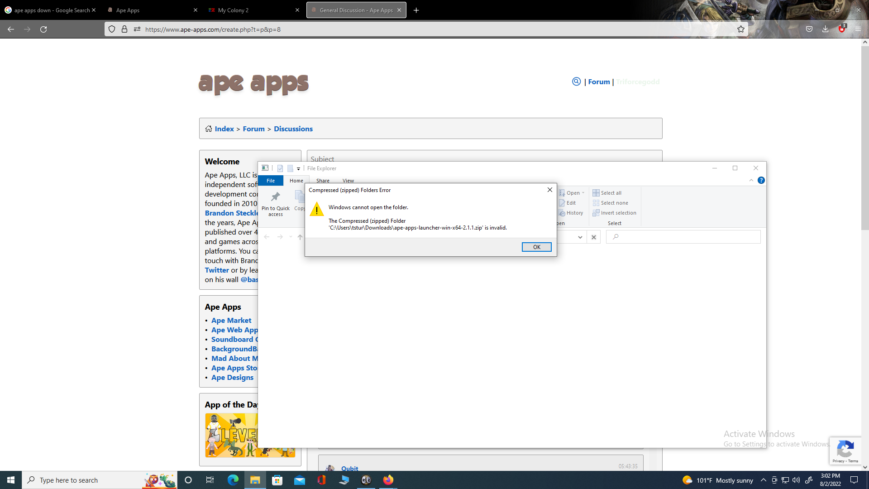Open Microsoft Edge from taskbar

pyautogui.click(x=233, y=480)
